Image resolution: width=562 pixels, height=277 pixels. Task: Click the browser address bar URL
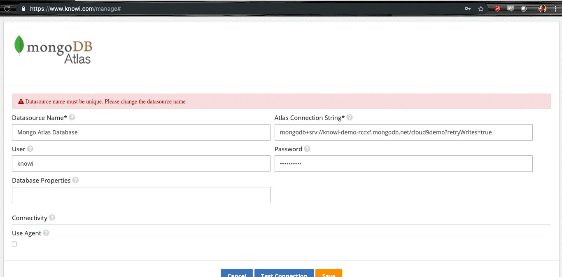coord(75,8)
